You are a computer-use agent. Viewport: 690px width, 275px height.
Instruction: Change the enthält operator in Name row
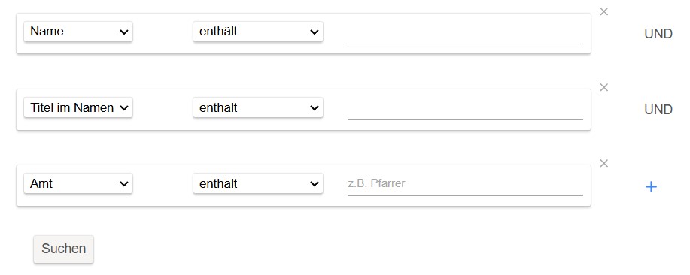(x=258, y=32)
